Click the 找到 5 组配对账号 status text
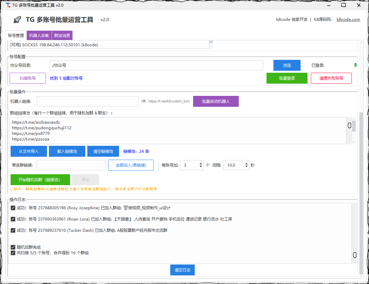The width and height of the screenshot is (369, 284). tap(66, 78)
